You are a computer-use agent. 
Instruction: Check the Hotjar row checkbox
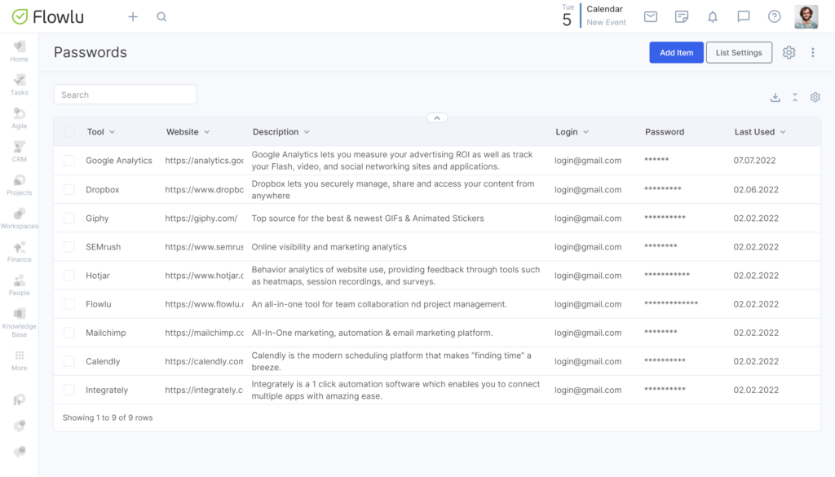(x=69, y=276)
